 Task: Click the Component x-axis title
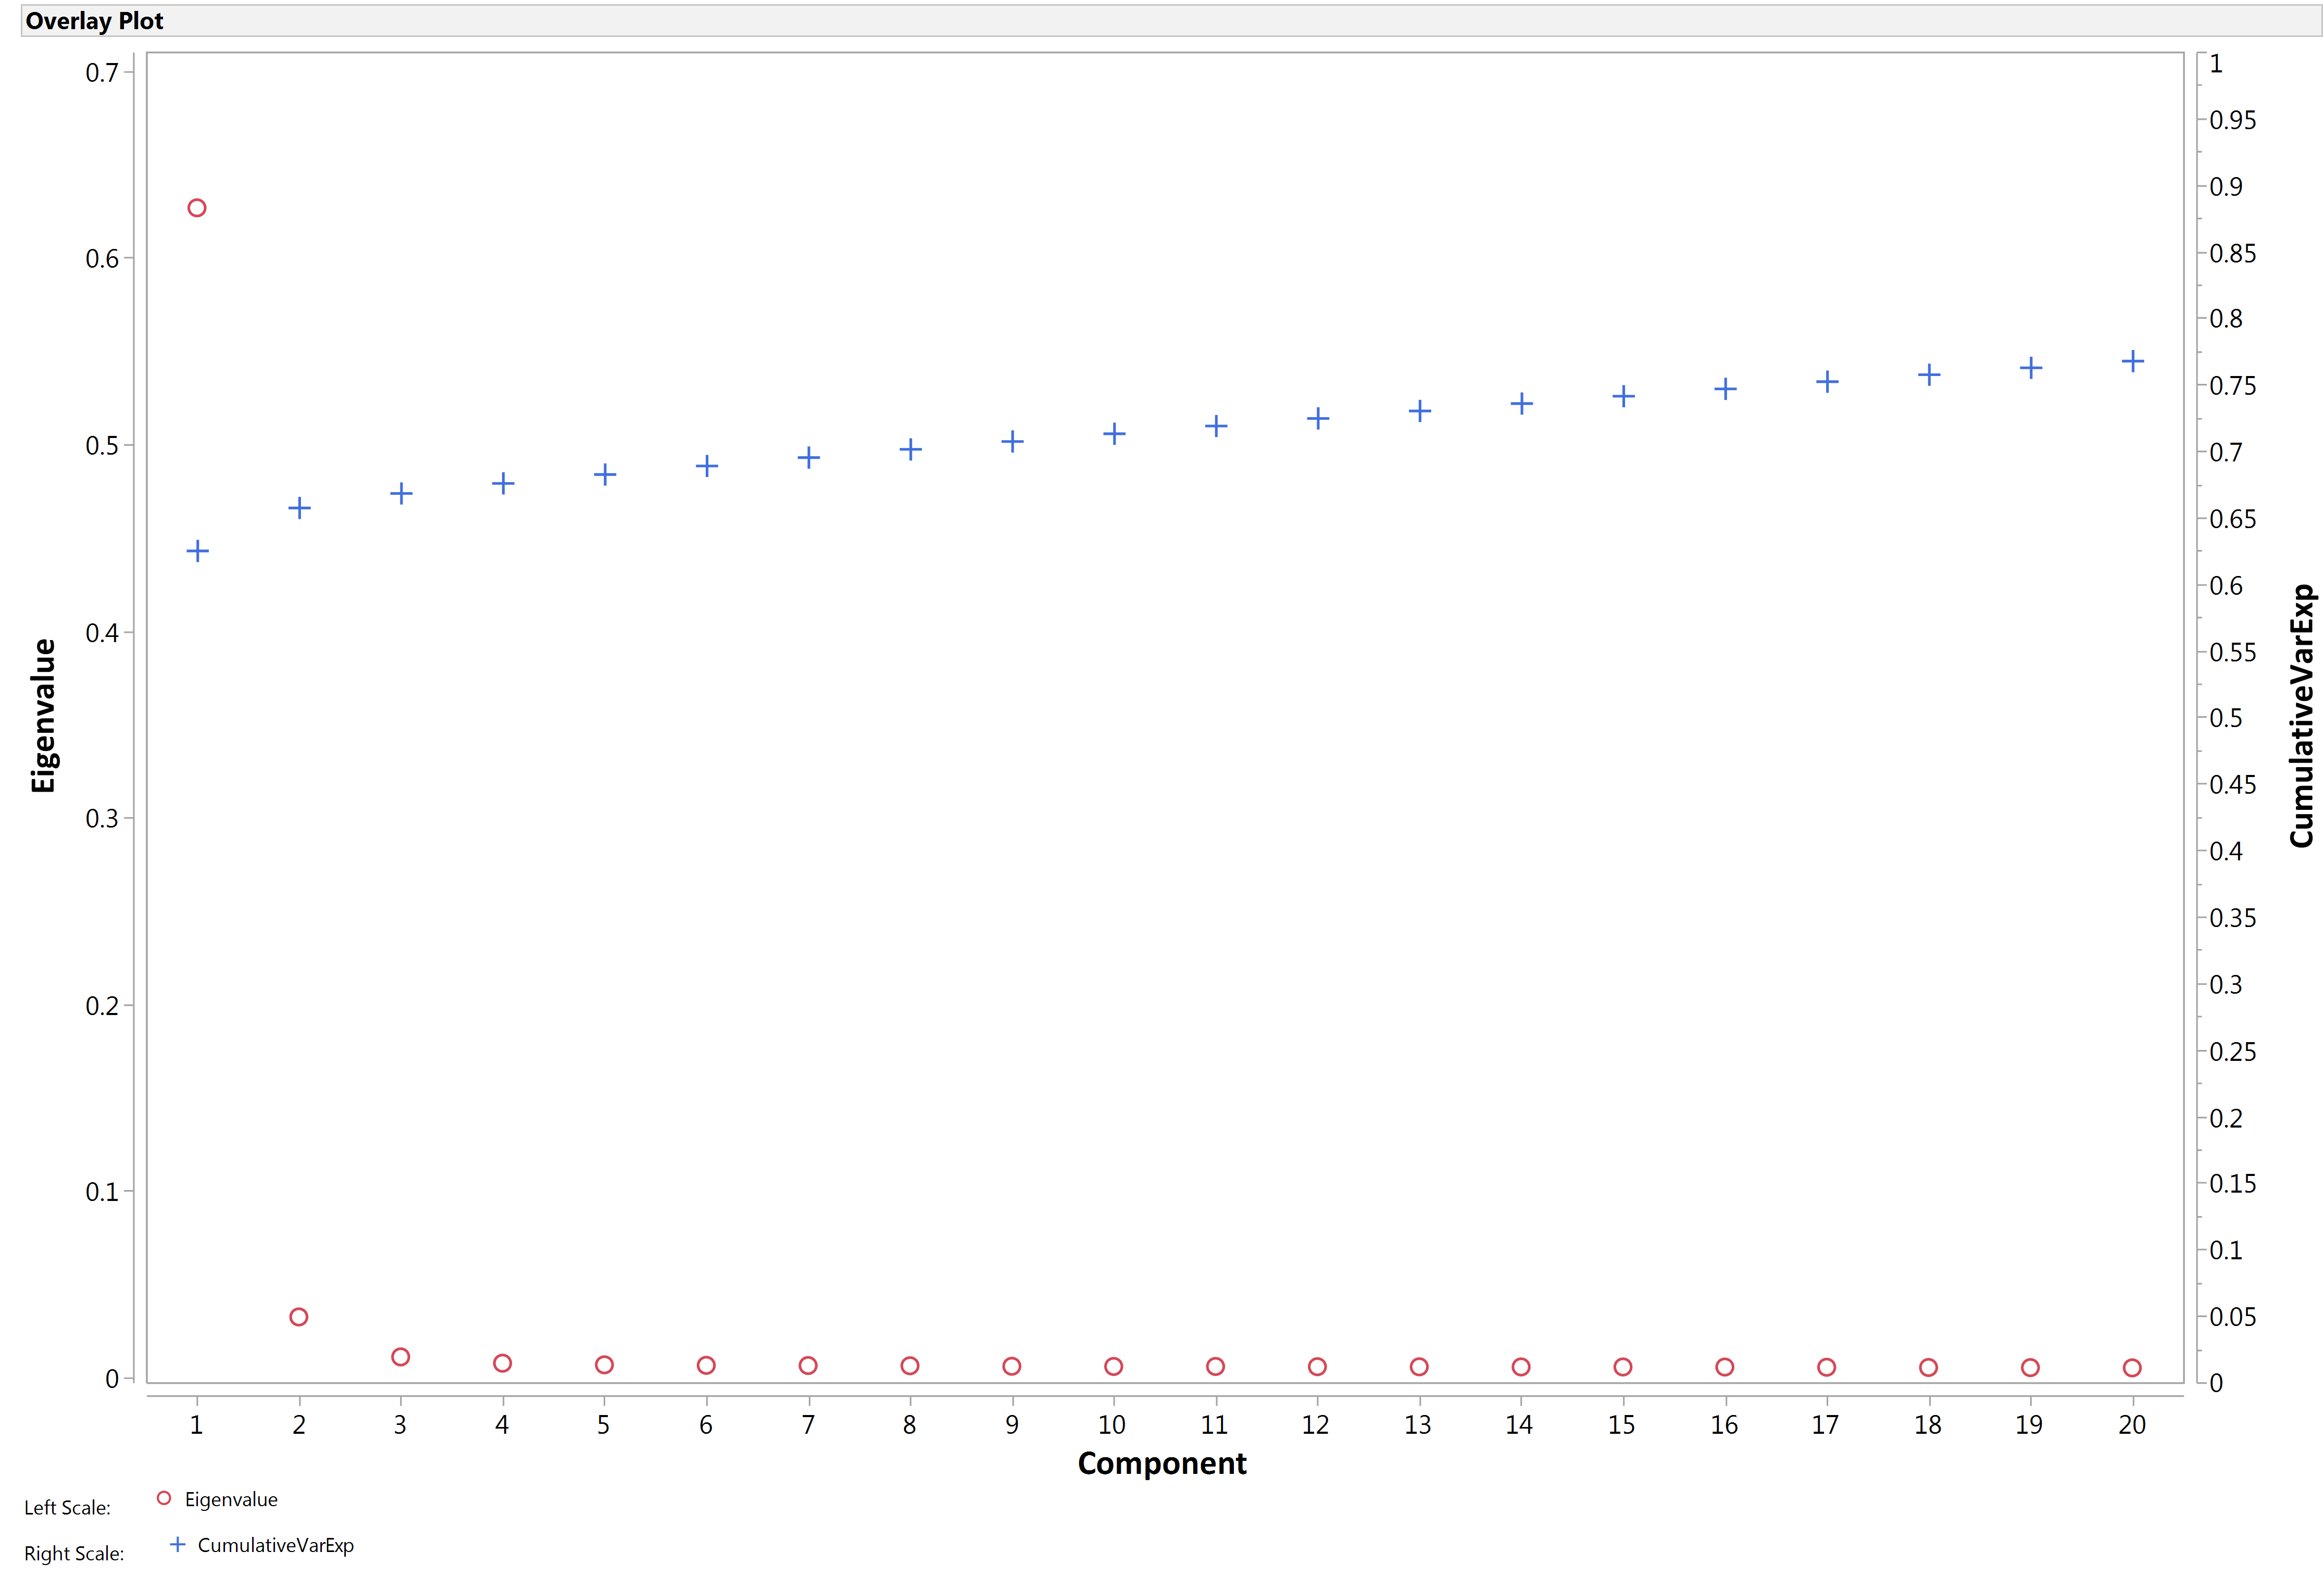1162,1463
